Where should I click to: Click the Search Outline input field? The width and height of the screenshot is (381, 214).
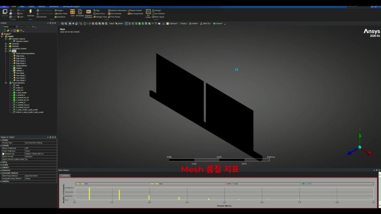[24, 27]
